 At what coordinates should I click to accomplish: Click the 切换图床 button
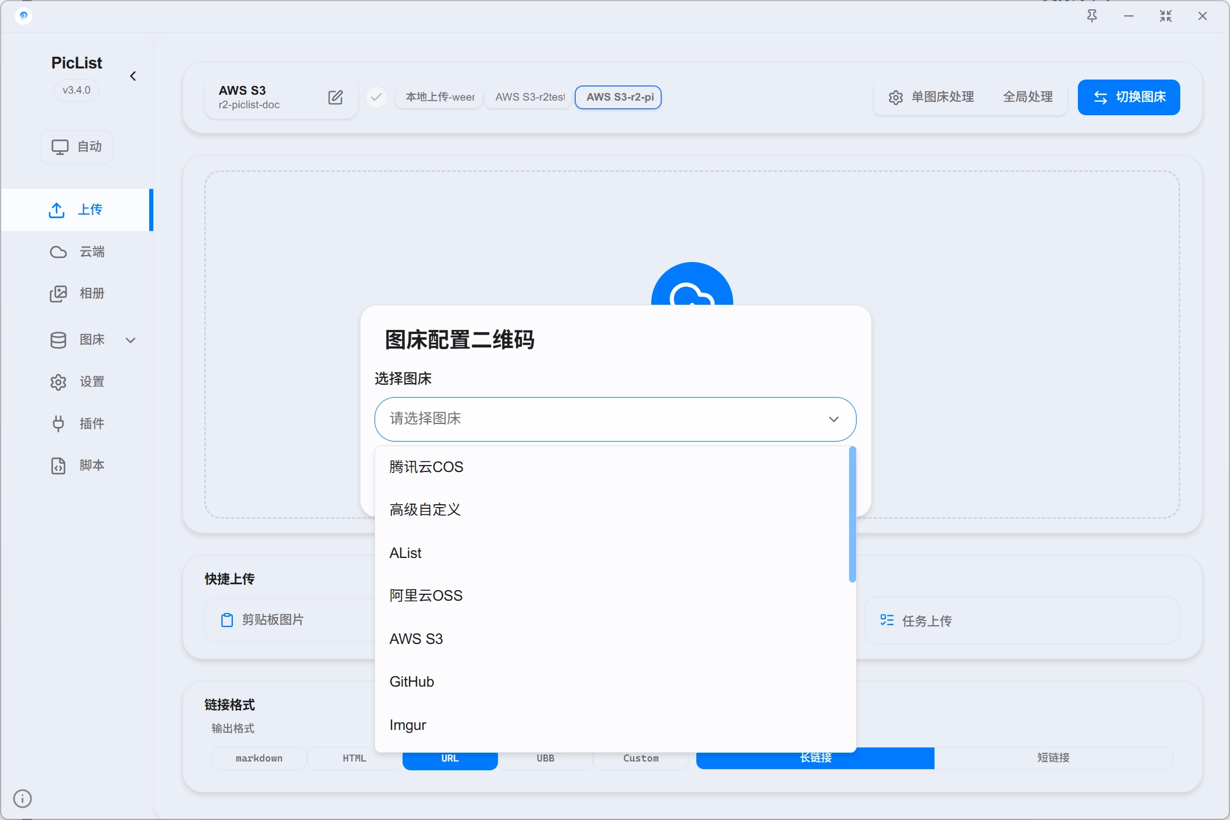[x=1129, y=97]
